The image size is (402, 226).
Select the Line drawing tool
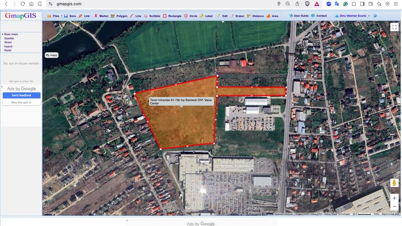(x=135, y=16)
